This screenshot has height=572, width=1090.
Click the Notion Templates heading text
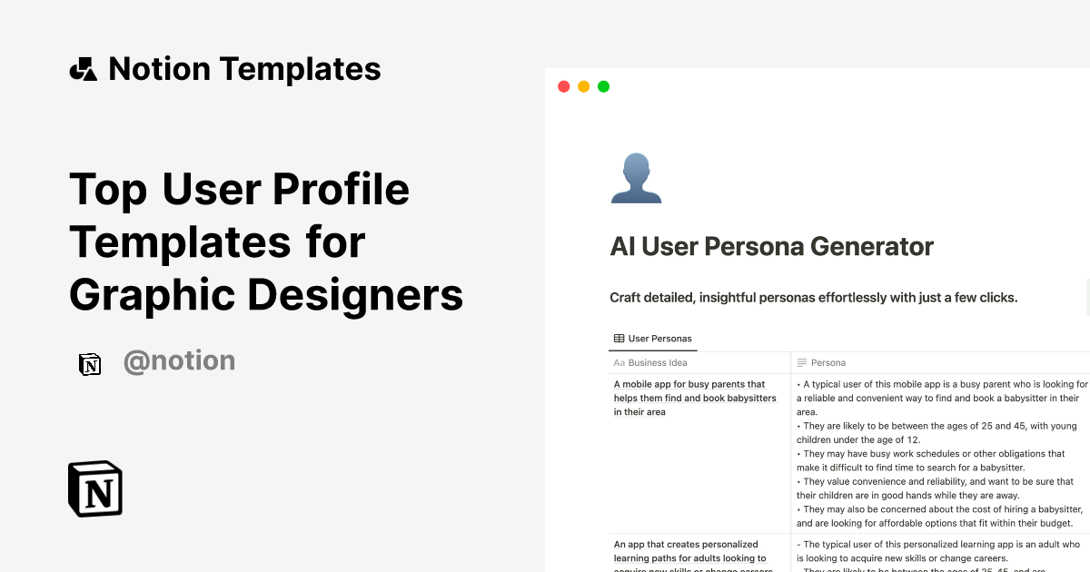244,69
